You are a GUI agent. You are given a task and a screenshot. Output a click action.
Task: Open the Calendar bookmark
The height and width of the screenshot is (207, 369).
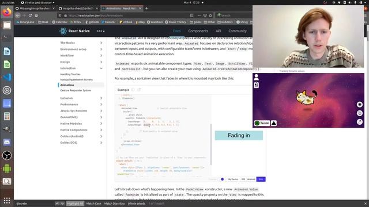(x=60, y=22)
